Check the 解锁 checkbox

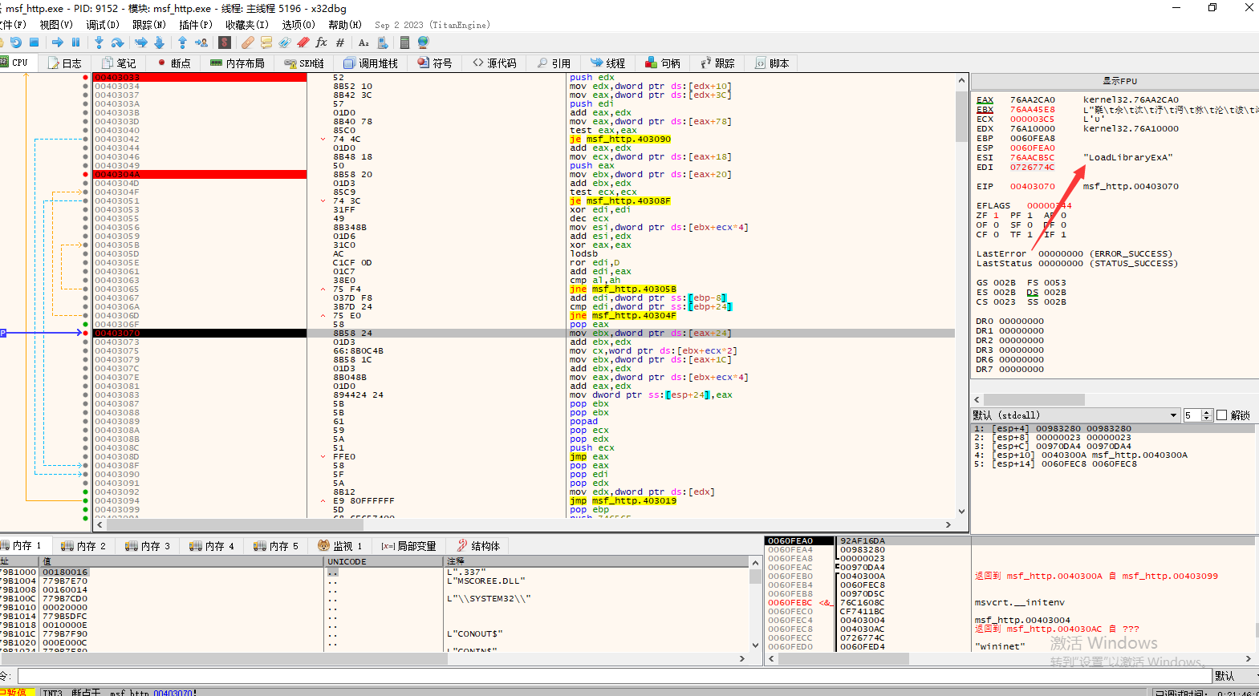pyautogui.click(x=1222, y=415)
